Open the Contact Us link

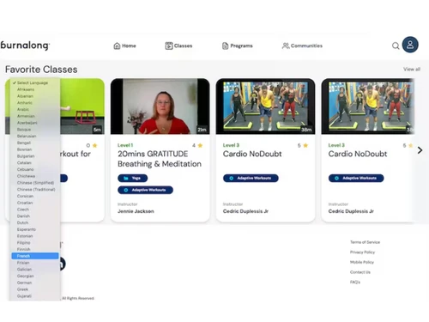[x=360, y=272]
